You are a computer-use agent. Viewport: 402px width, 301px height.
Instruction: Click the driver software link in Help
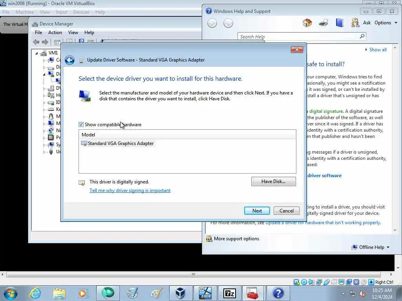[x=324, y=176]
